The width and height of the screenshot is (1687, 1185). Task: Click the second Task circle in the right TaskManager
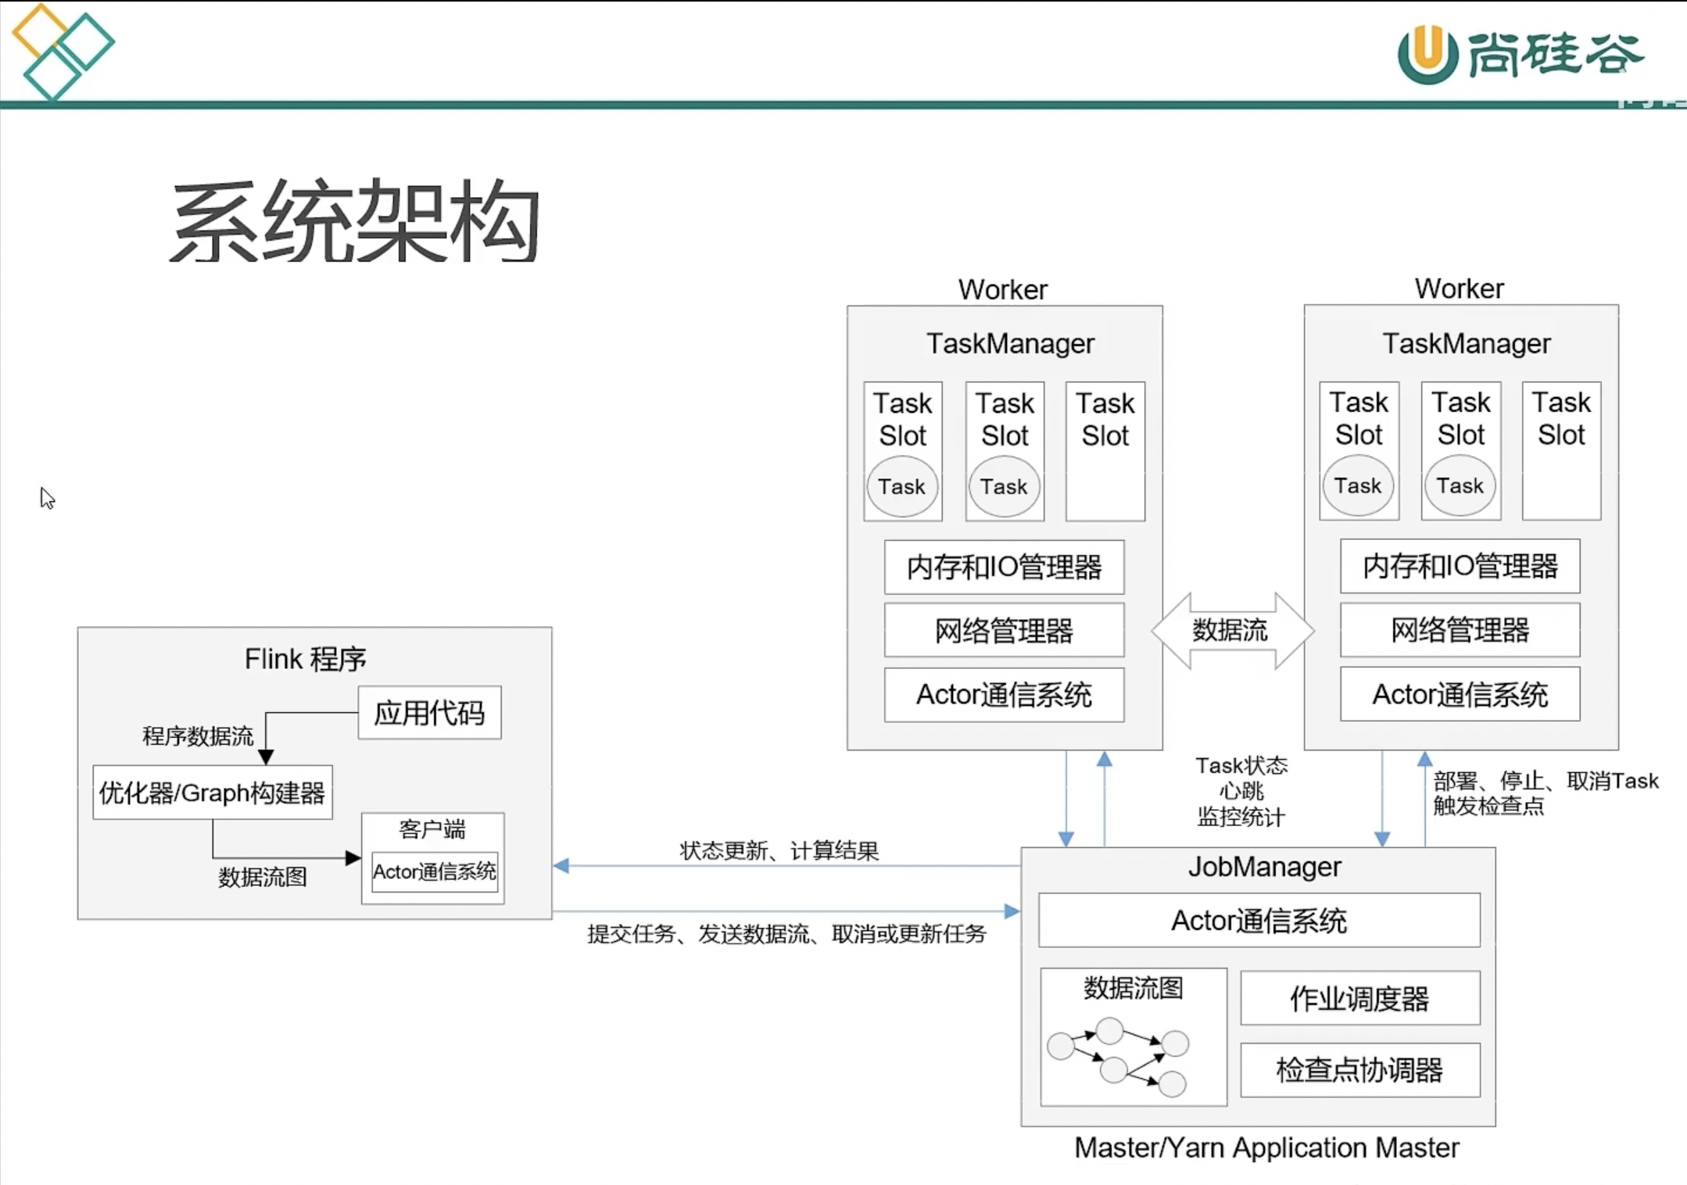pyautogui.click(x=1460, y=485)
